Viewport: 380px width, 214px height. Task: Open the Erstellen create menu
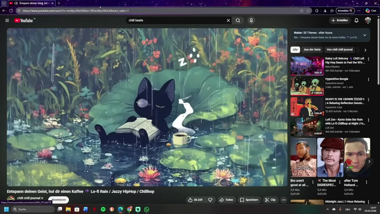point(339,21)
